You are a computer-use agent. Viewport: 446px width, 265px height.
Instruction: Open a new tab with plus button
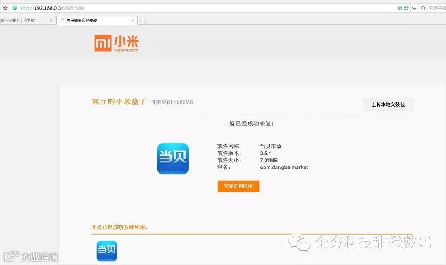click(x=142, y=20)
